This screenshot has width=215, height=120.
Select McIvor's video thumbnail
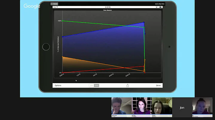pos(122,107)
